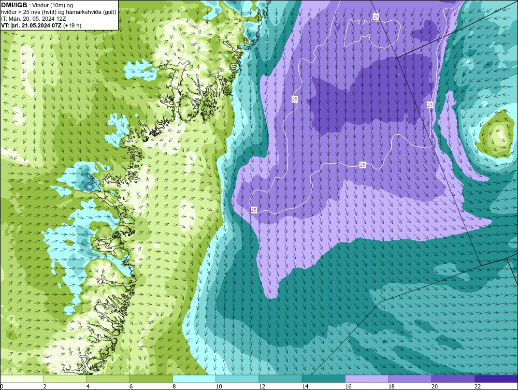Click the light green 2–4 m/s legend swatch
Screen dimensions: 518x390
click(65, 379)
